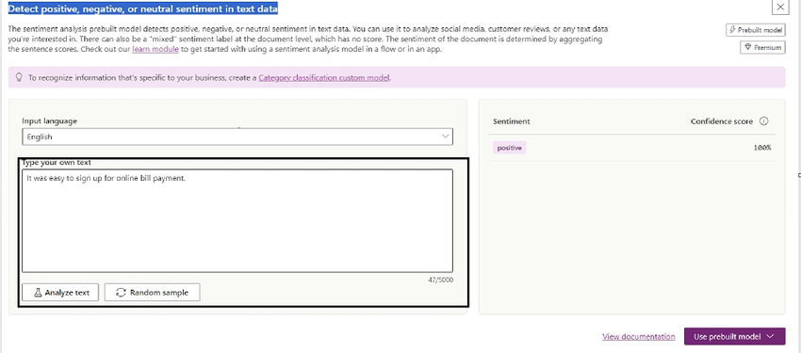The width and height of the screenshot is (801, 353).
Task: Click the Confidence score header
Action: 721,121
